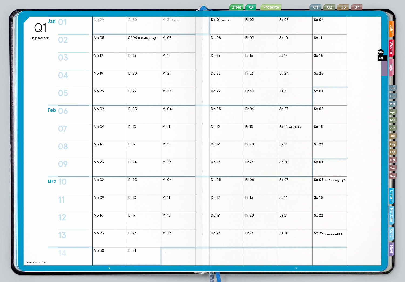
Task: Click the large Q1 page heading
Action: coord(40,27)
